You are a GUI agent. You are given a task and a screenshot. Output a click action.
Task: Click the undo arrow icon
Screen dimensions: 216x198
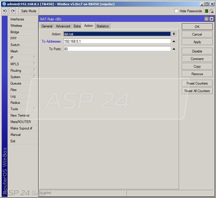tap(5, 11)
